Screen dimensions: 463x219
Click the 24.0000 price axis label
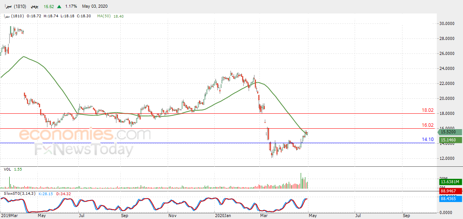(x=447, y=68)
